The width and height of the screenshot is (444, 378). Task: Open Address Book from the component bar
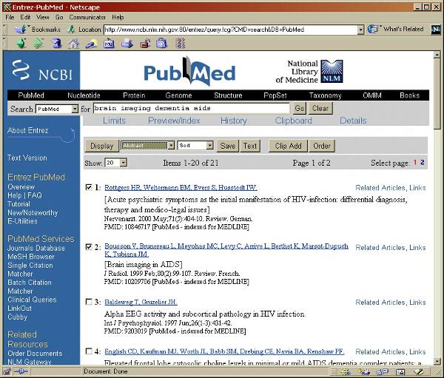(x=400, y=371)
